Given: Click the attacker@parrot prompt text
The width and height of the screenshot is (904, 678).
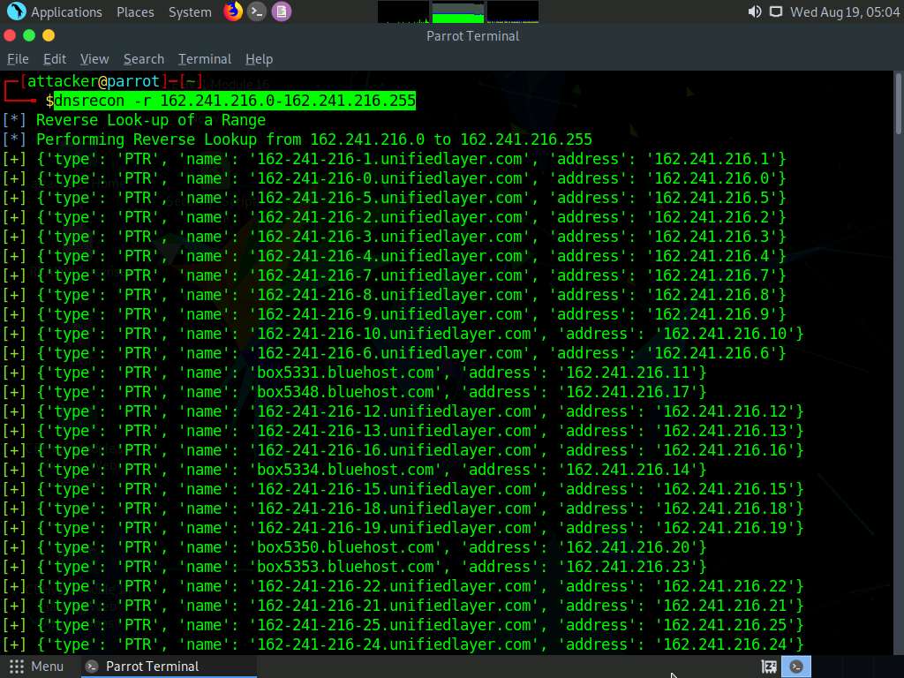Looking at the screenshot, I should point(94,81).
